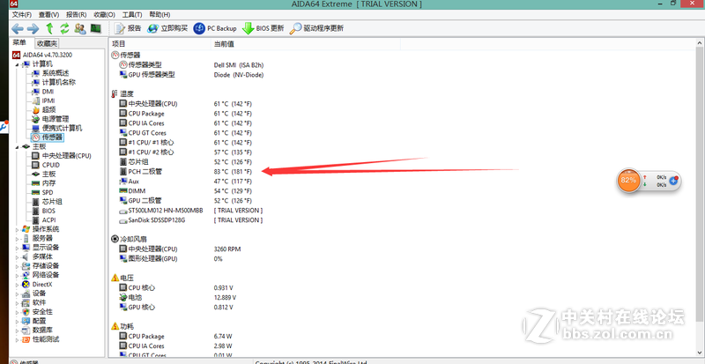Click the 当前值 column header

tap(306, 44)
